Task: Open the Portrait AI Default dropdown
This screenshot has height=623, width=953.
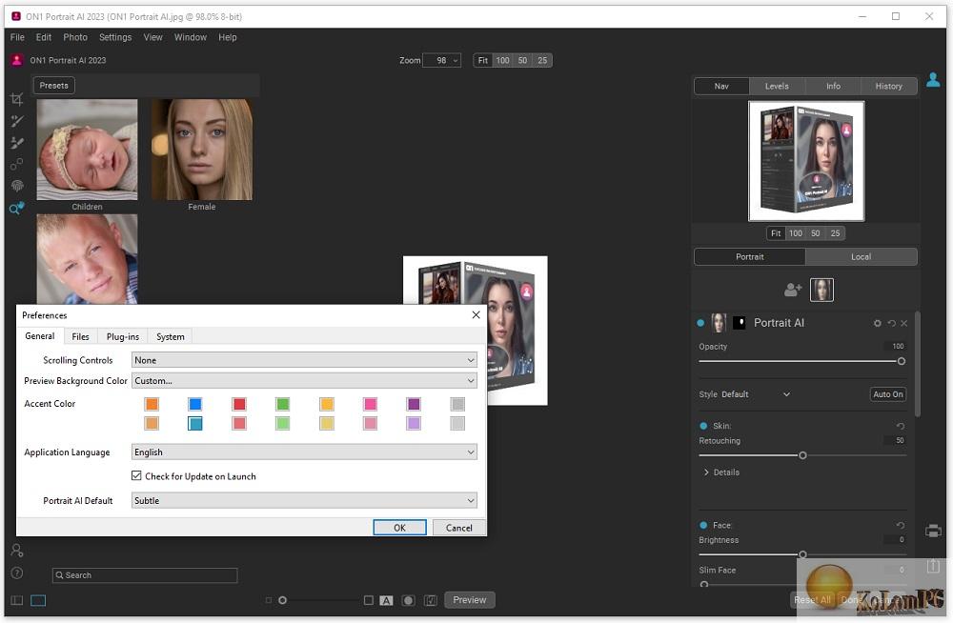Action: [304, 501]
